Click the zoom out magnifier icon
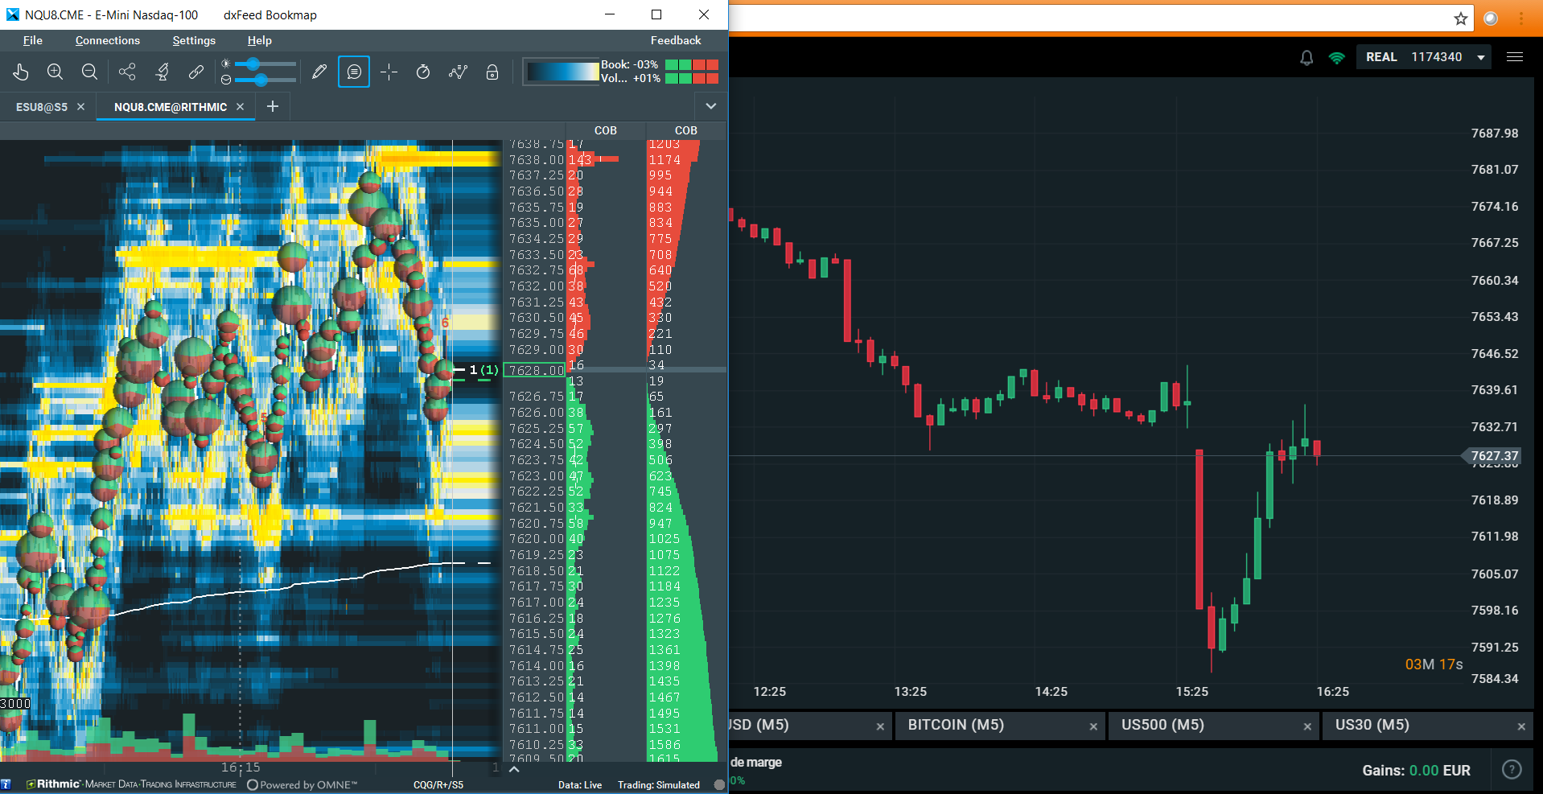The width and height of the screenshot is (1543, 794). (89, 72)
